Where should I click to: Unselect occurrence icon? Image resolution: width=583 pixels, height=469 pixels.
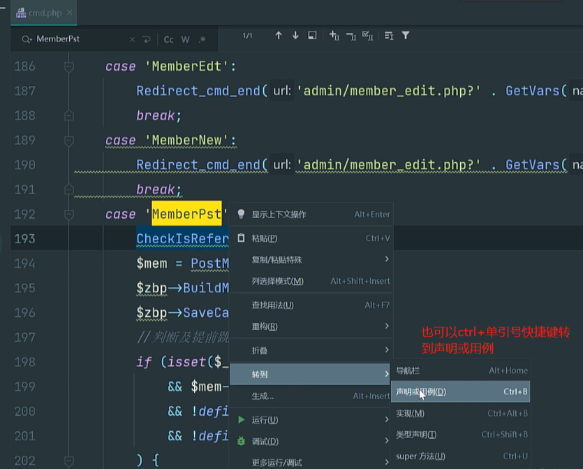(351, 36)
